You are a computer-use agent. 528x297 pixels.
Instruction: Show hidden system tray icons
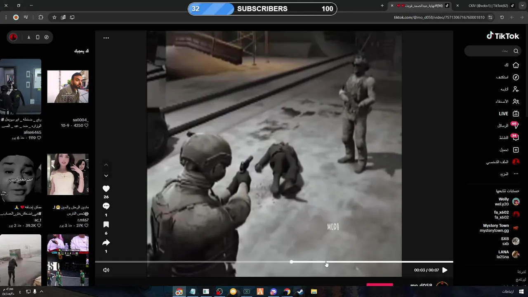[x=41, y=292]
